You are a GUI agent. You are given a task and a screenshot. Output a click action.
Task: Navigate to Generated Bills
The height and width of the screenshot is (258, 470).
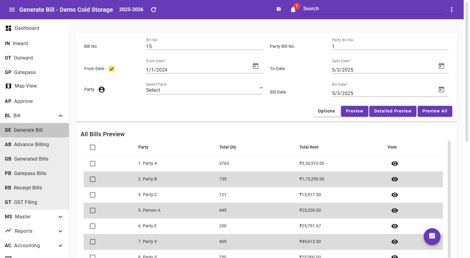[31, 159]
